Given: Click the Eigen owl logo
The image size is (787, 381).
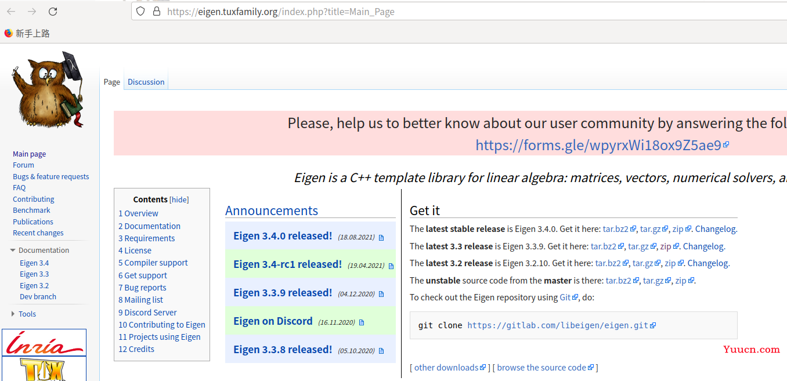Looking at the screenshot, I should click(x=49, y=89).
